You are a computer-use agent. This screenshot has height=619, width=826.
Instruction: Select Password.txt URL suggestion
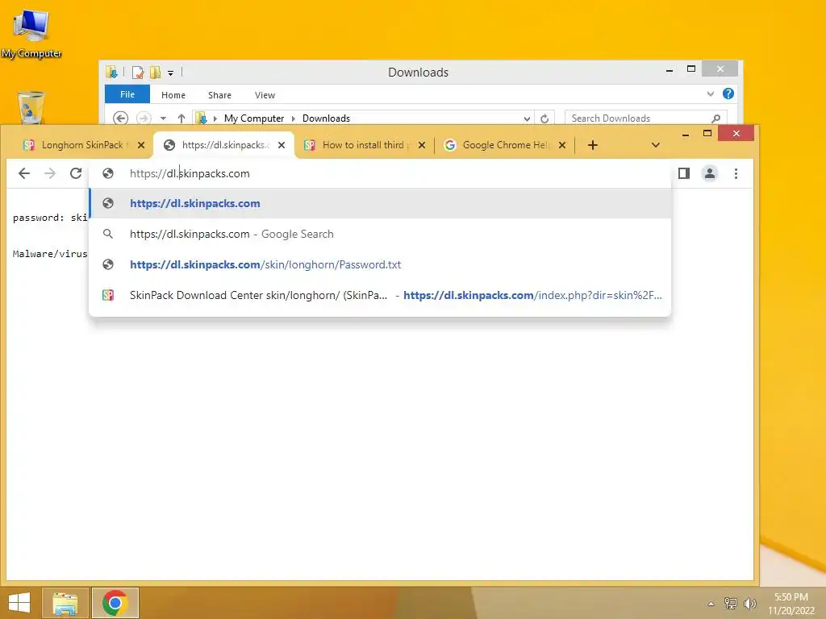point(381,264)
